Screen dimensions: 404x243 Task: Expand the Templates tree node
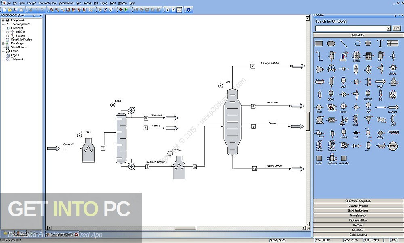tap(3, 59)
